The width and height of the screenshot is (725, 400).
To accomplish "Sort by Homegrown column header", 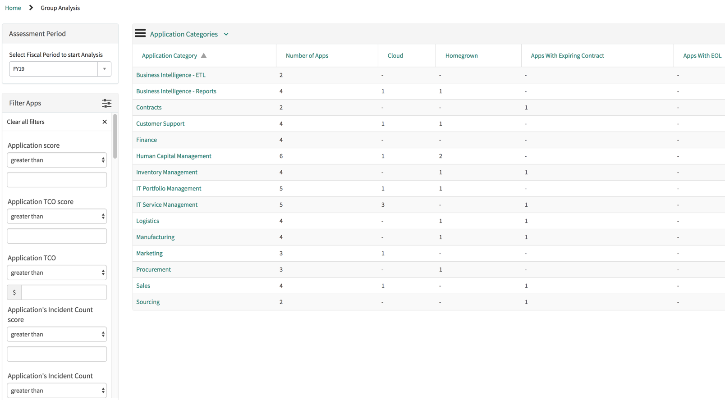I will coord(462,56).
